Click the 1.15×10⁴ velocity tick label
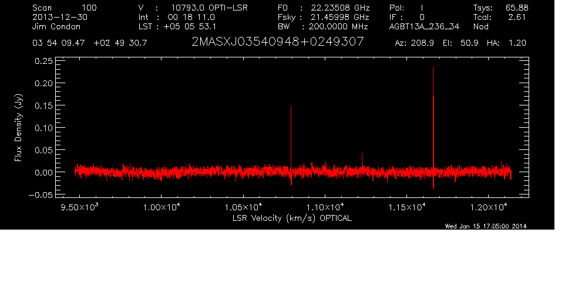The height and width of the screenshot is (287, 565). pos(407,207)
